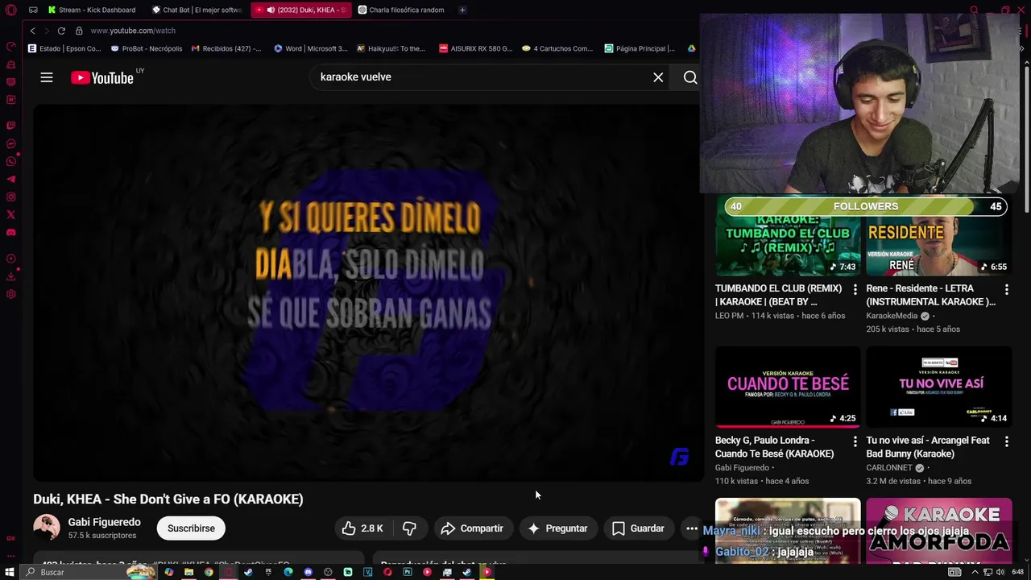Screen dimensions: 1031x580
Task: Open Instagram in the Opera sidebar
Action: click(x=10, y=197)
